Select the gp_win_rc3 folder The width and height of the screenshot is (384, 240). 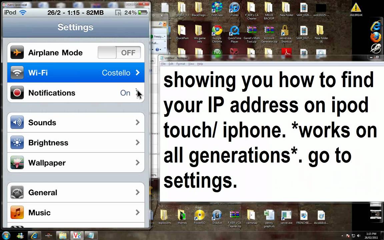click(x=182, y=9)
